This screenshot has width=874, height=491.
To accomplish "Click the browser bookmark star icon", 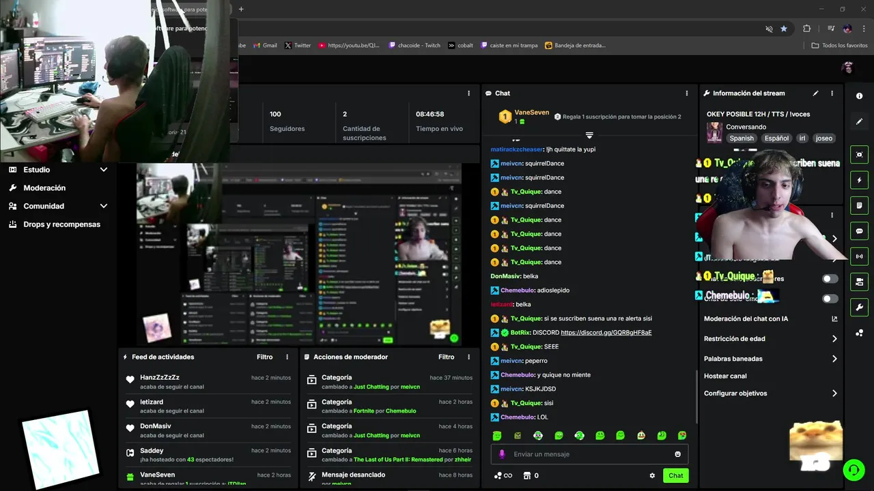I will [x=784, y=29].
